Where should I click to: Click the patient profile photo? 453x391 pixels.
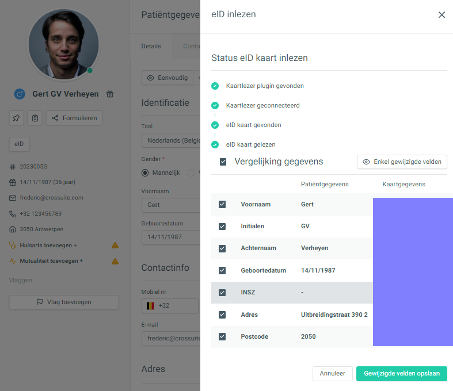click(x=63, y=44)
